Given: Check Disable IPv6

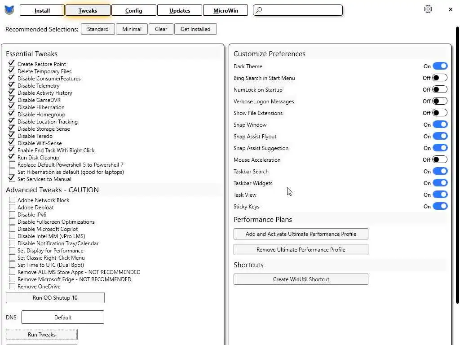Looking at the screenshot, I should coord(12,214).
